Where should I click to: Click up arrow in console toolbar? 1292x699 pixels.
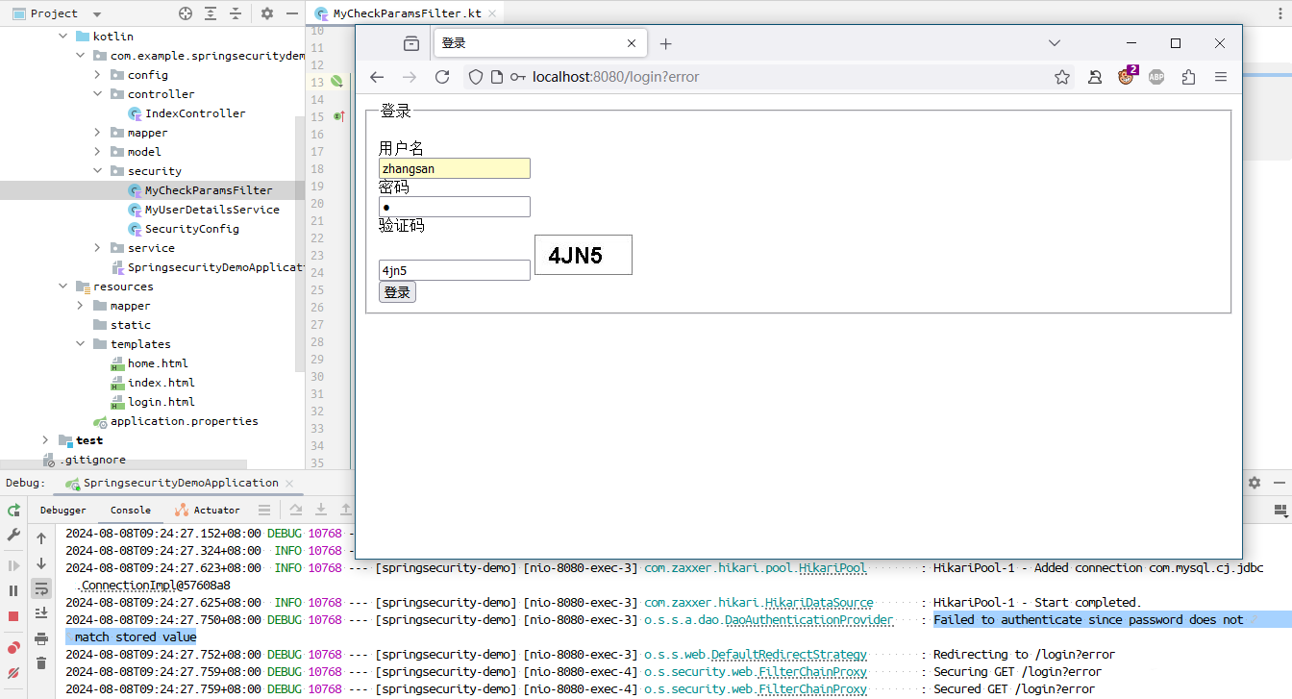click(x=41, y=538)
